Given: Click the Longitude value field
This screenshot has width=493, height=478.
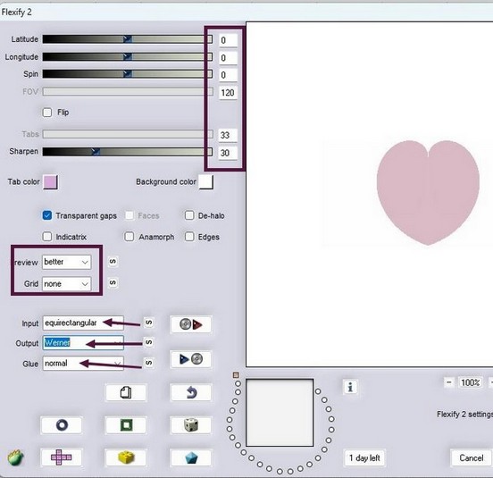Looking at the screenshot, I should 228,58.
